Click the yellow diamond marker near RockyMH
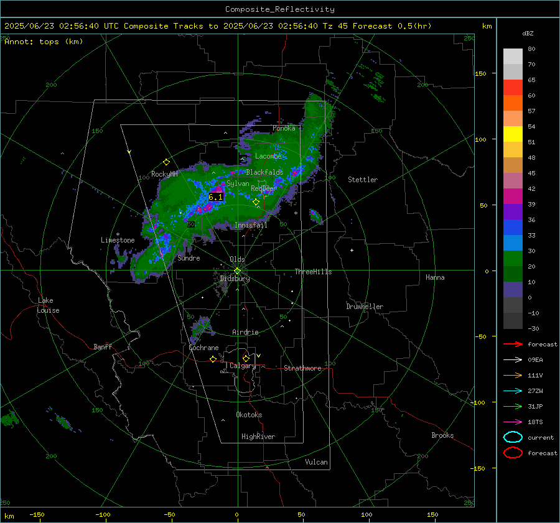 point(166,162)
